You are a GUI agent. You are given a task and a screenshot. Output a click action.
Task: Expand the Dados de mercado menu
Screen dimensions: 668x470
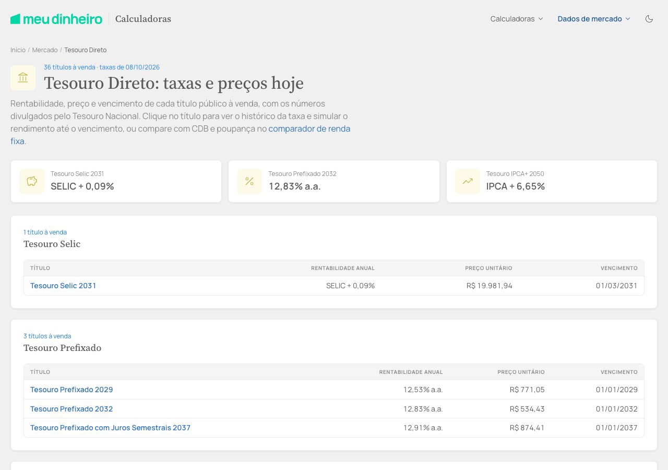pos(594,19)
